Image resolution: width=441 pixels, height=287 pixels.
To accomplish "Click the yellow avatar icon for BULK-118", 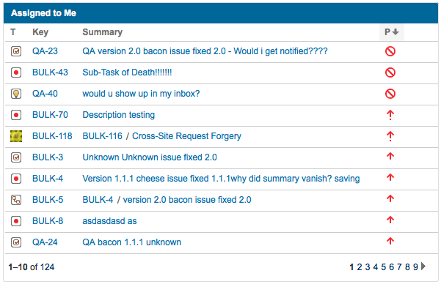I will [x=16, y=136].
